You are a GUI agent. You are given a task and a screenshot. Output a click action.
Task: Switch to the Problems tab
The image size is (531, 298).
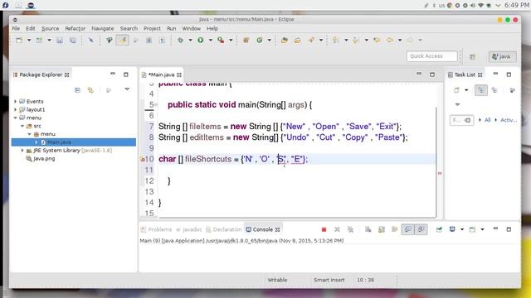(x=156, y=229)
